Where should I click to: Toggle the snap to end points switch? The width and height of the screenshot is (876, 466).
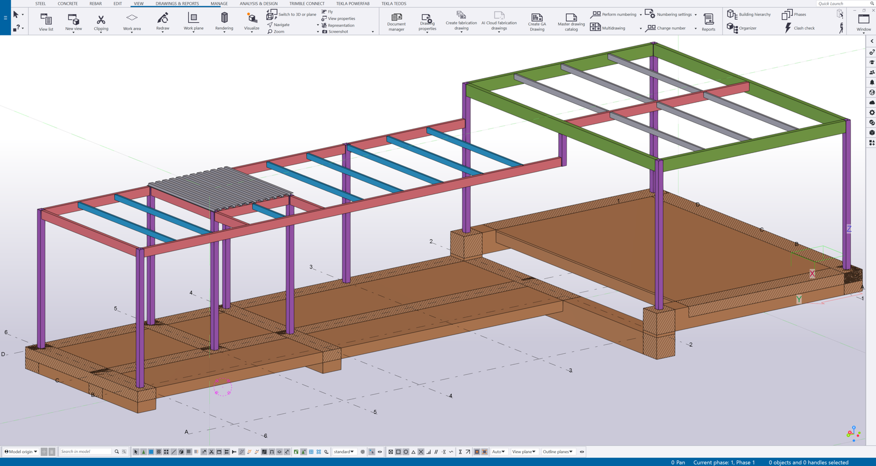pos(398,452)
